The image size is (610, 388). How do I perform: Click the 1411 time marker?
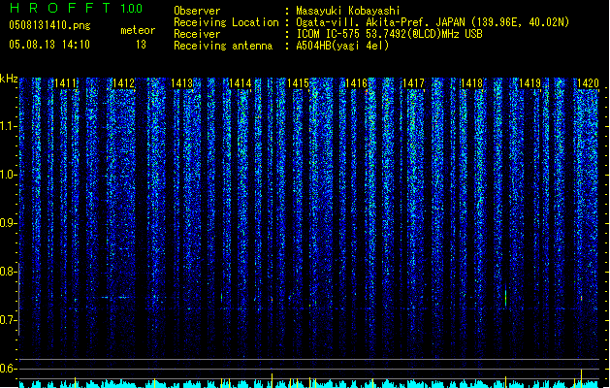(65, 83)
